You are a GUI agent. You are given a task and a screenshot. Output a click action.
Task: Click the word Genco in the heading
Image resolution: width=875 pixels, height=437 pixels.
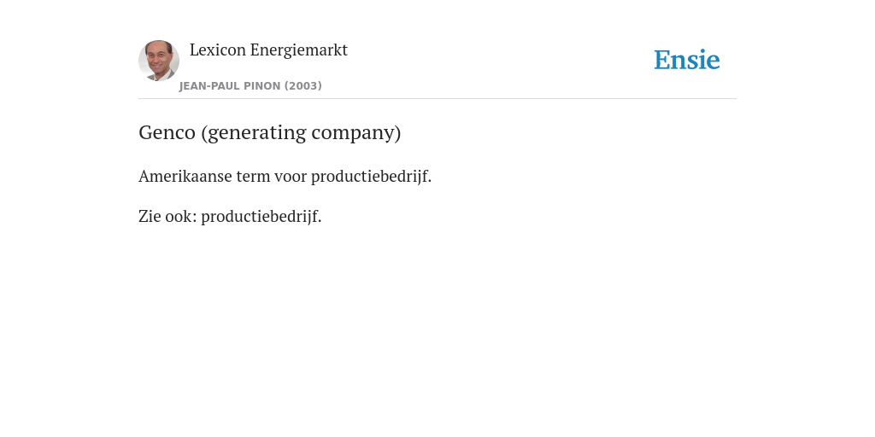pyautogui.click(x=167, y=132)
